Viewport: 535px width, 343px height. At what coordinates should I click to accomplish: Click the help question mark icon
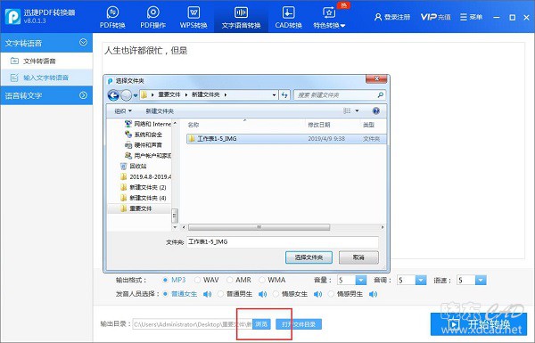pos(376,110)
